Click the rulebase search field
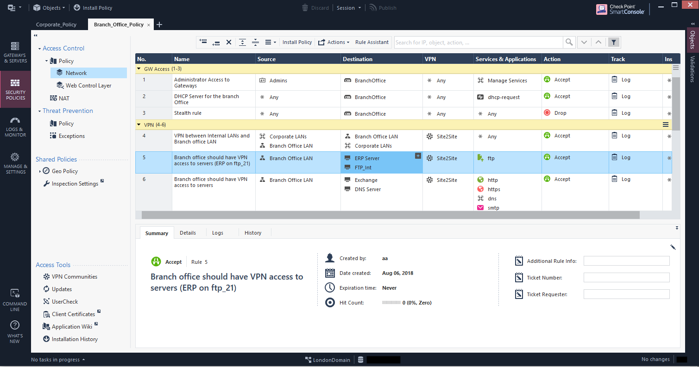 [x=479, y=42]
